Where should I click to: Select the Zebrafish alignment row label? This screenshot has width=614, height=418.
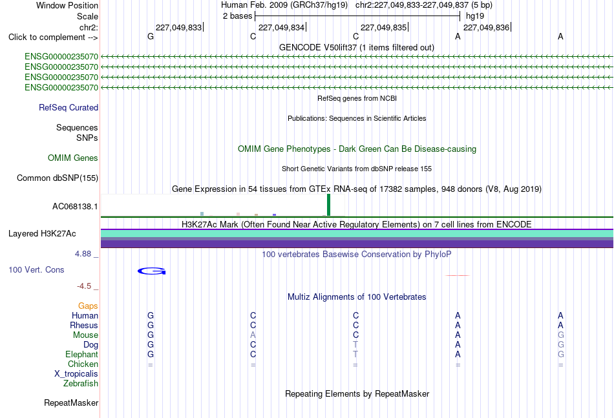click(x=81, y=384)
